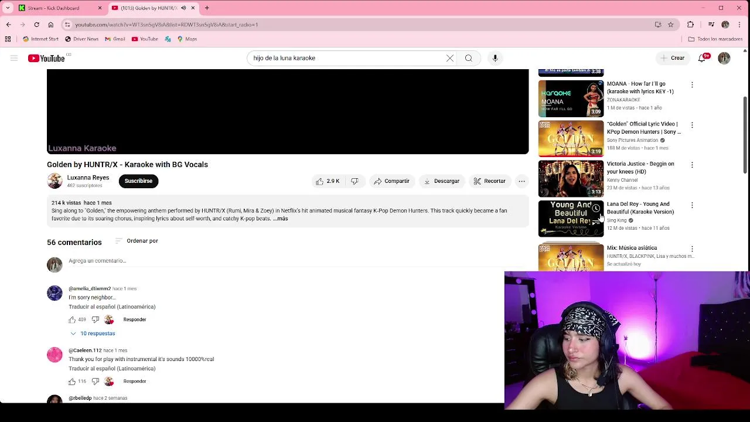The image size is (750, 422).
Task: Reply to the amelia_dtixmm2 comment
Action: pyautogui.click(x=135, y=319)
